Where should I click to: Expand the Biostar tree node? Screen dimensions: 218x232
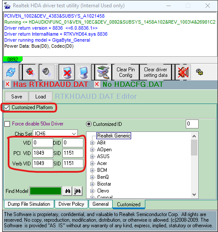92,184
